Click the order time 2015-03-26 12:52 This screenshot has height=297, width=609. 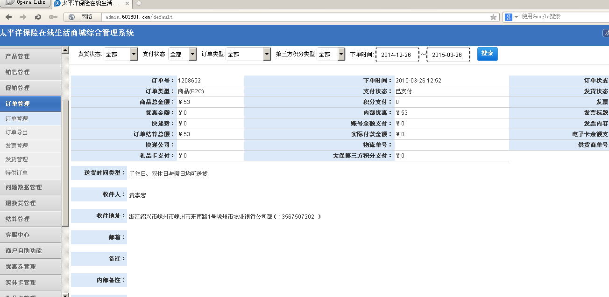(x=418, y=81)
